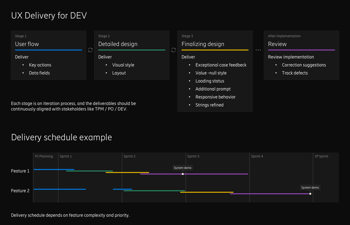The width and height of the screenshot is (350, 225).
Task: Click the Finalizing design stage title
Action: (203, 44)
